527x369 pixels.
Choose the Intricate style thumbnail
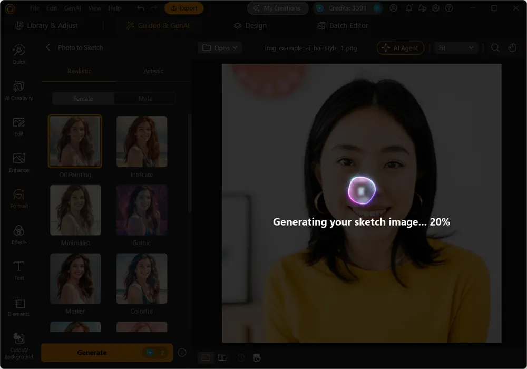[141, 141]
